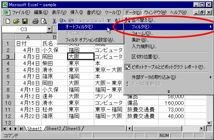The image size is (214, 140).
Task: Click the Select All corner box
Action: pyautogui.click(x=8, y=37)
